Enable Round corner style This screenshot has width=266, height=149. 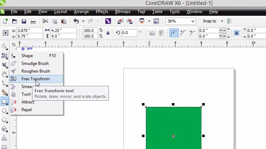[x=174, y=33]
